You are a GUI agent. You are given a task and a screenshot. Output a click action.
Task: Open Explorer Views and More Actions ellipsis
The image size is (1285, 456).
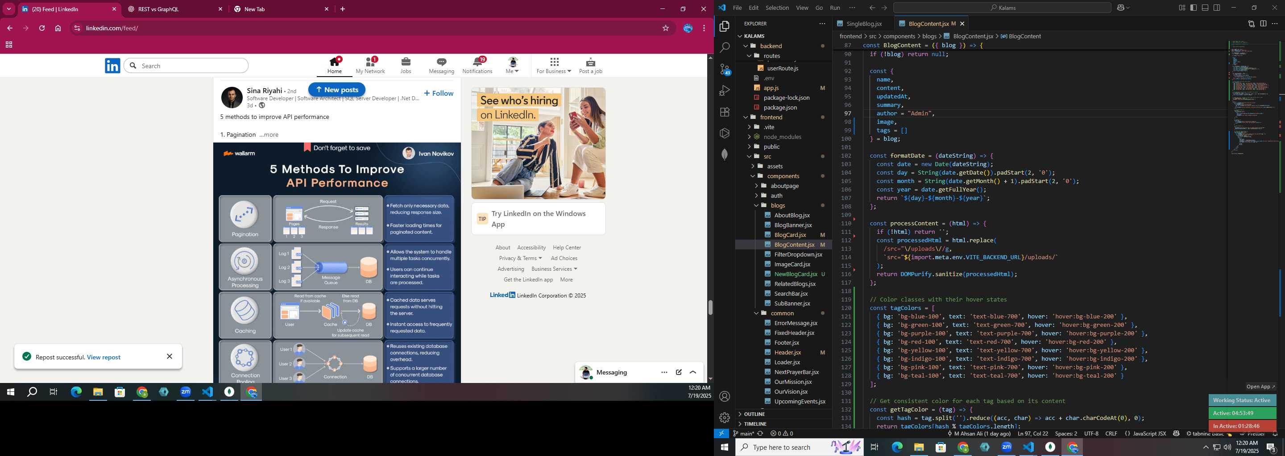(x=822, y=24)
